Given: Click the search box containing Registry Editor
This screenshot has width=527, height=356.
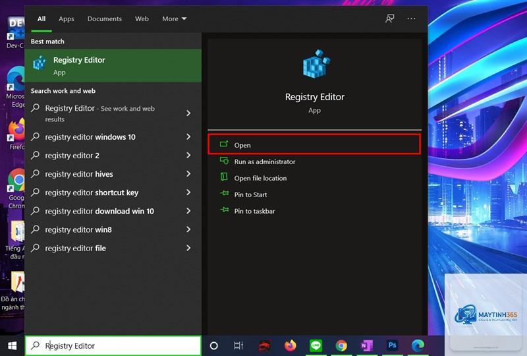Looking at the screenshot, I should point(113,345).
